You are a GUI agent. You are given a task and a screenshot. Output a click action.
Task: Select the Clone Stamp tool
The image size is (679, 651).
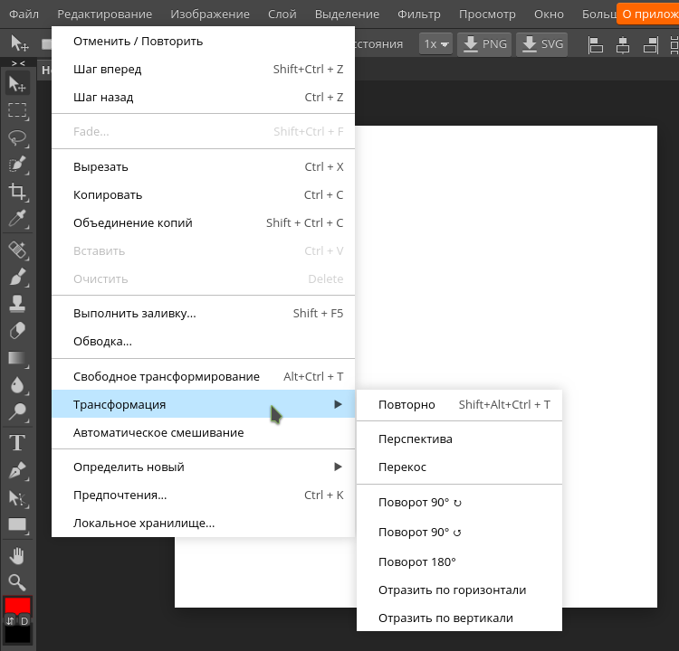[17, 304]
